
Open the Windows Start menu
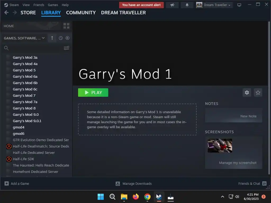[x=101, y=197]
